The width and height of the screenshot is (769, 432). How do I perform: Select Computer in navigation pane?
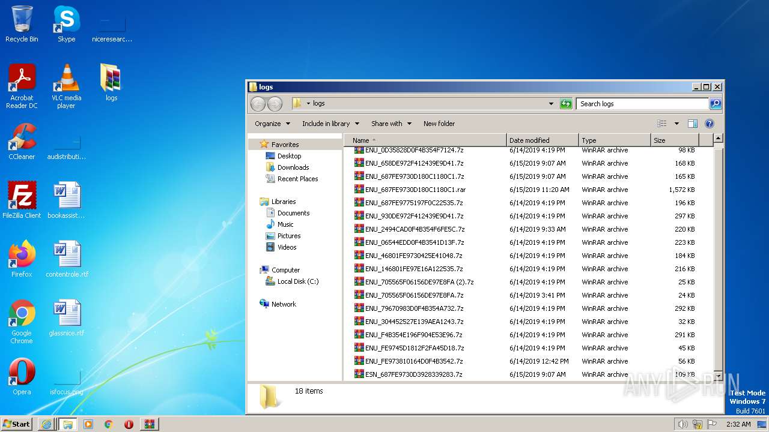(x=285, y=270)
